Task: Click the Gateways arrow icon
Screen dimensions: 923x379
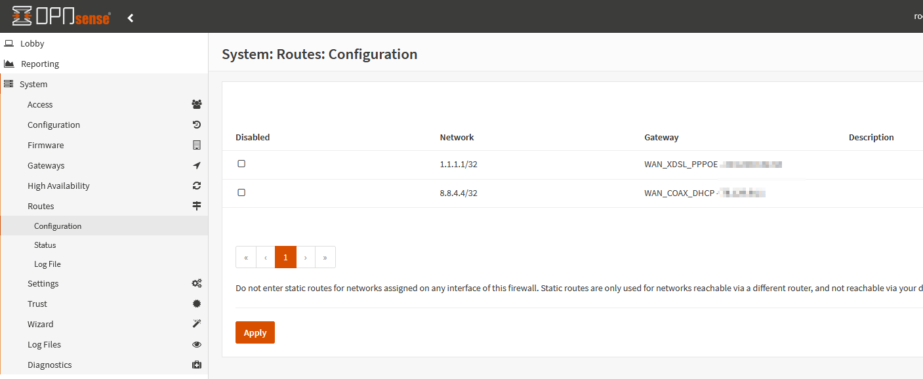Action: pos(196,165)
